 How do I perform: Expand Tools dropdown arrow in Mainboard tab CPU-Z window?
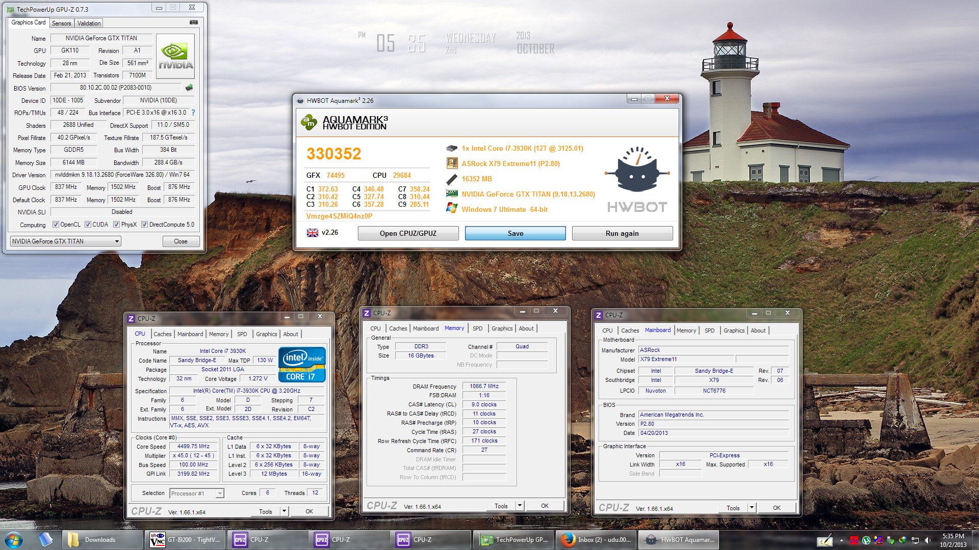tap(752, 508)
